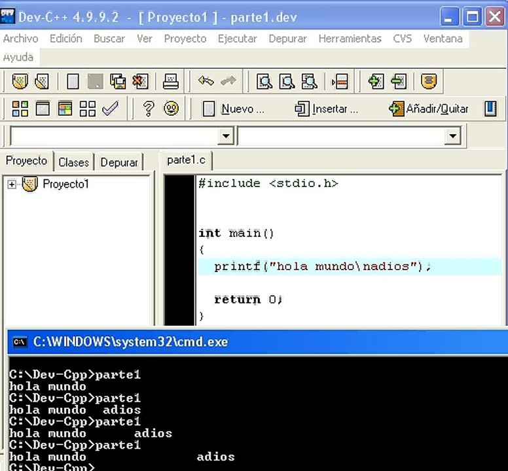Click the editor black gutter margin
This screenshot has width=508, height=471.
[x=179, y=251]
